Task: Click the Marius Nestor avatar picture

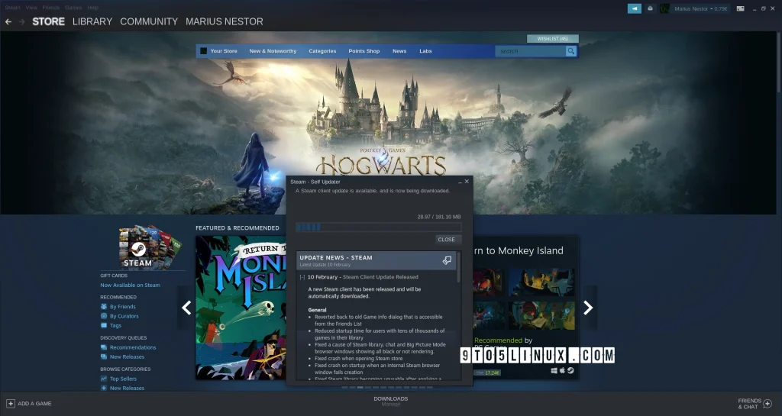Action: click(665, 8)
